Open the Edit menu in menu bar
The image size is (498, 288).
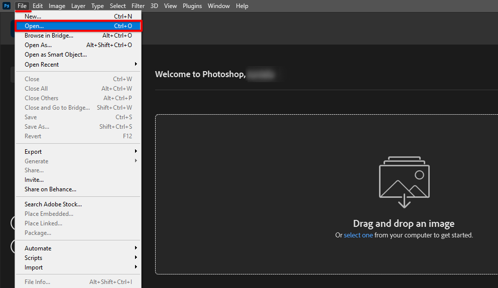click(x=38, y=6)
